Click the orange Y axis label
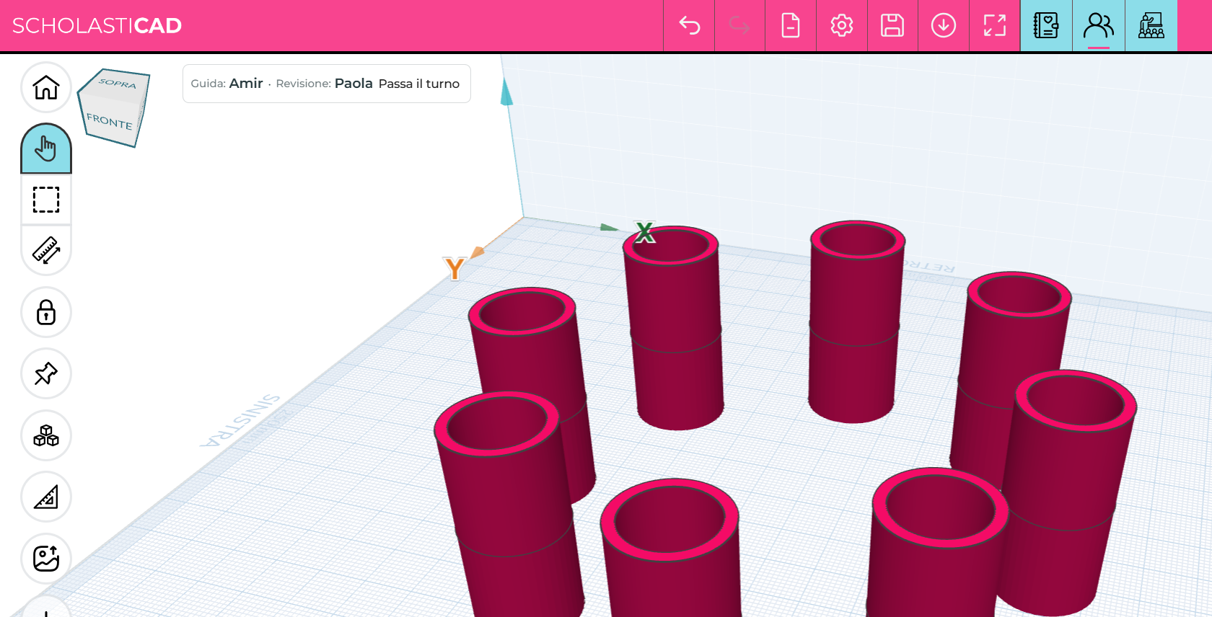This screenshot has width=1212, height=617. [x=454, y=269]
